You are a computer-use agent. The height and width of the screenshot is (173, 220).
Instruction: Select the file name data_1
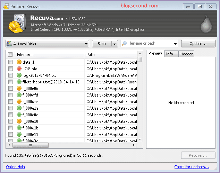pyautogui.click(x=28, y=62)
